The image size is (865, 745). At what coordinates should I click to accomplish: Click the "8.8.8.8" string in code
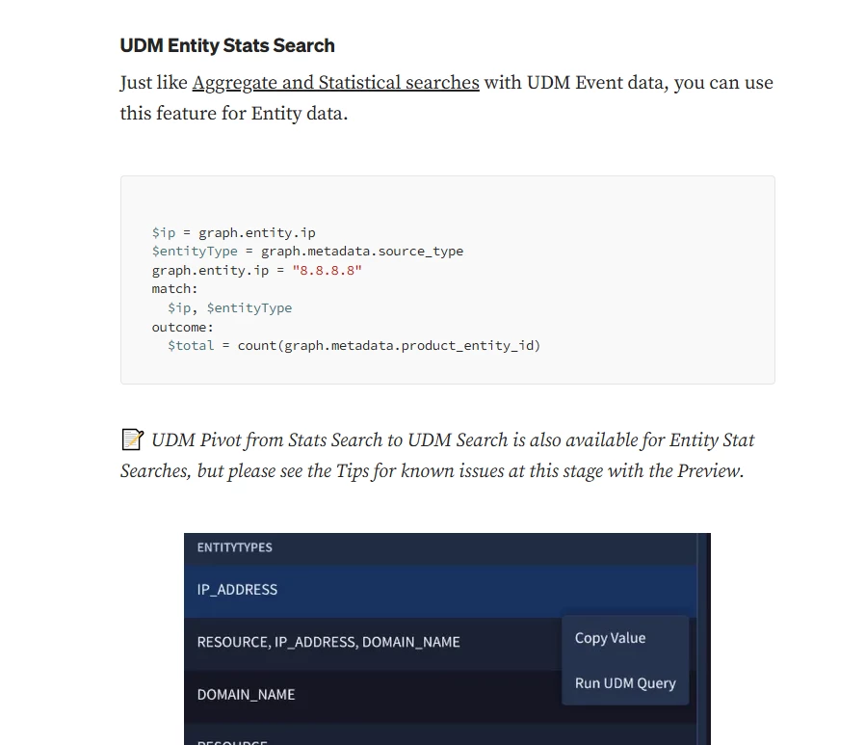coord(328,271)
